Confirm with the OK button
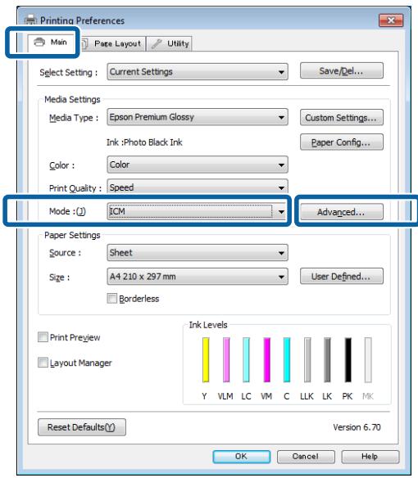The image size is (418, 478). point(241,457)
